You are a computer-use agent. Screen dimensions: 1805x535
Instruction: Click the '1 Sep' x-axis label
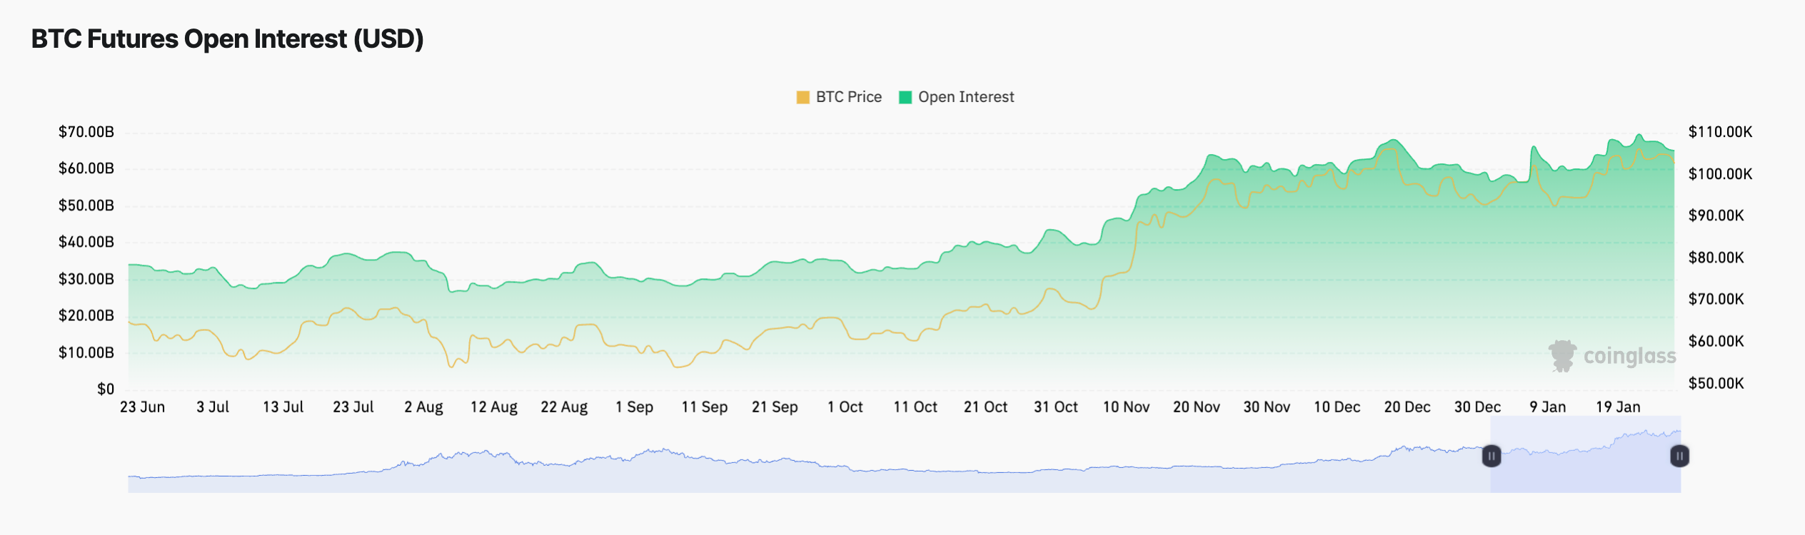[634, 407]
